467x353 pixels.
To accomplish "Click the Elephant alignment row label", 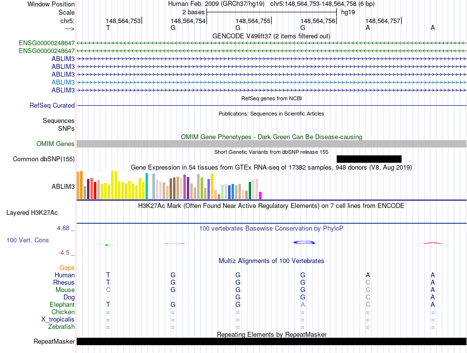I will (x=62, y=304).
